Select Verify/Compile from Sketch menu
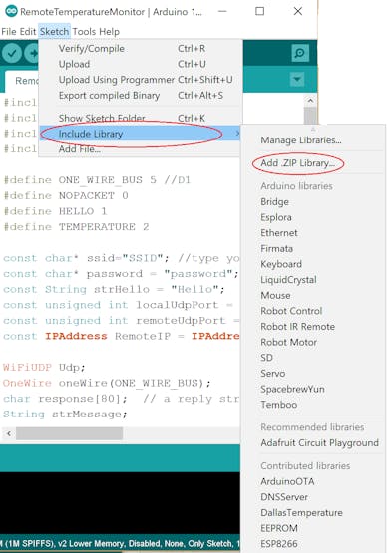 (x=141, y=48)
